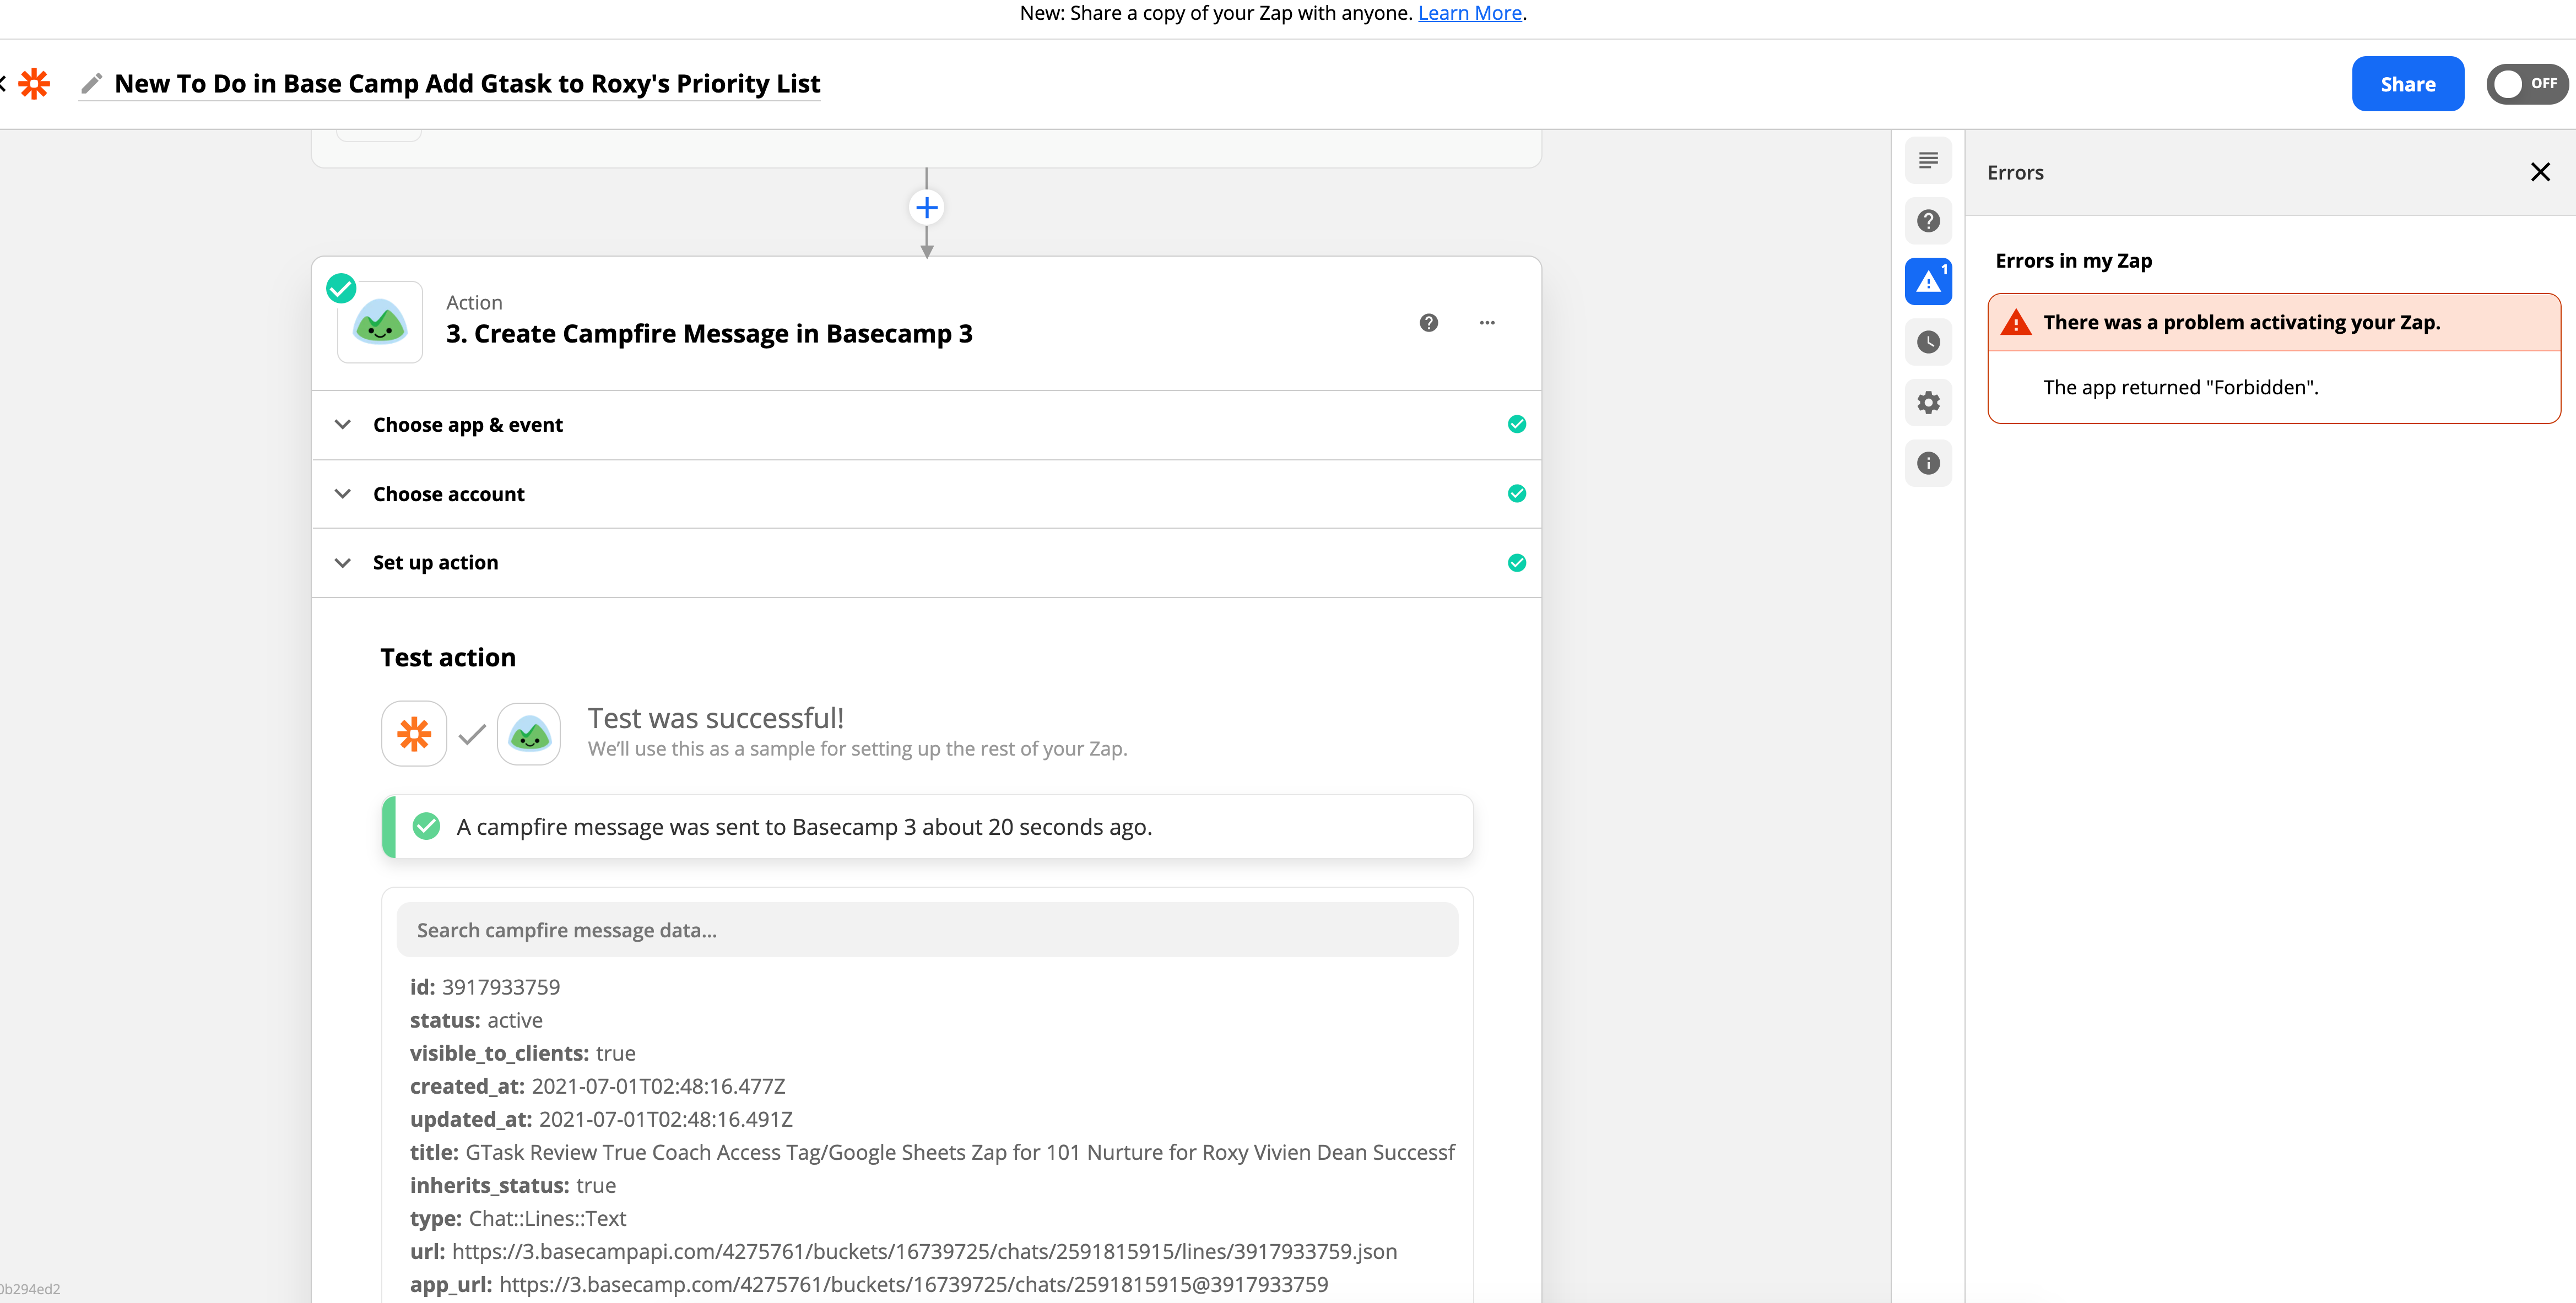Click the step title 'Create Campfire Message in Basecamp 3'
This screenshot has width=2576, height=1303.
[709, 333]
